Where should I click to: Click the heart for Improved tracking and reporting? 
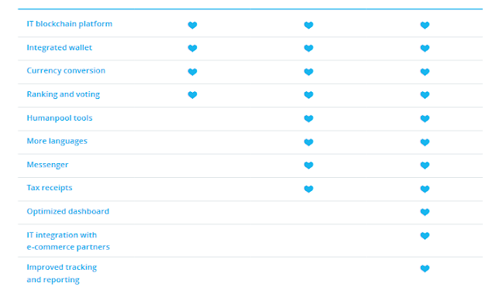coord(425,268)
